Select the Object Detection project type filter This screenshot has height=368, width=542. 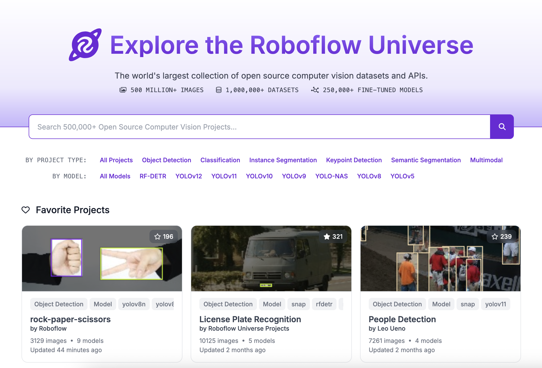pyautogui.click(x=166, y=160)
